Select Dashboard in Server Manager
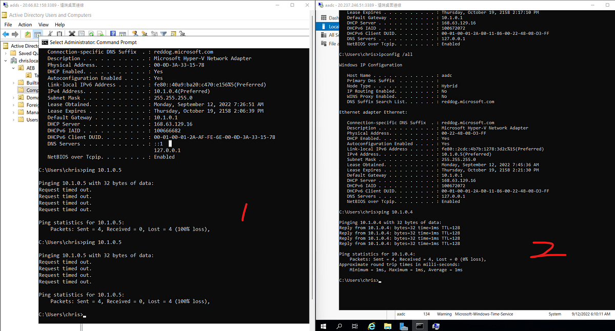Viewport: 615px width, 331px height. click(x=333, y=17)
